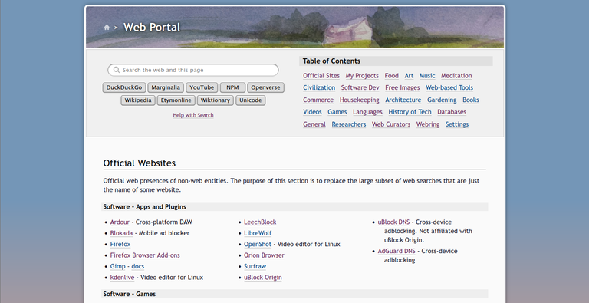Click the NPM search button

232,87
